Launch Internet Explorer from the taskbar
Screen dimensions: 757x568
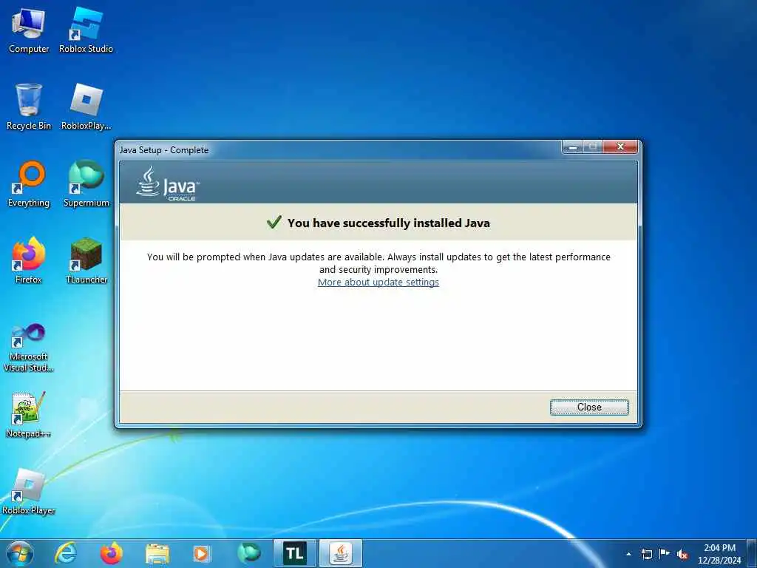[66, 553]
